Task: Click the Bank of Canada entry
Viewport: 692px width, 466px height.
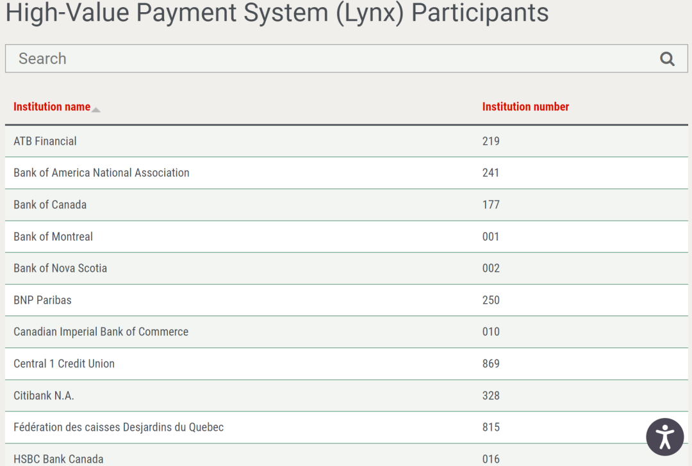Action: 50,204
